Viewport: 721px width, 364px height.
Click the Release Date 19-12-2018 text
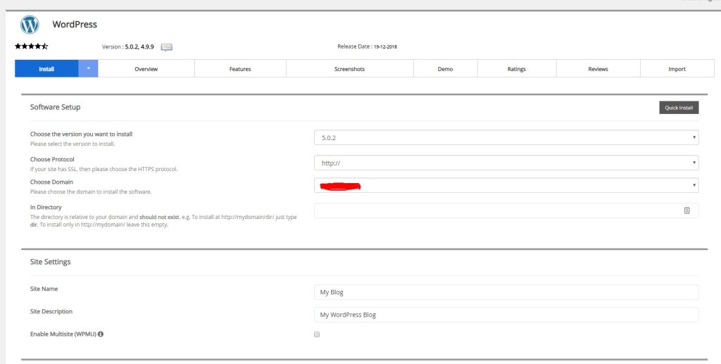pyautogui.click(x=367, y=46)
